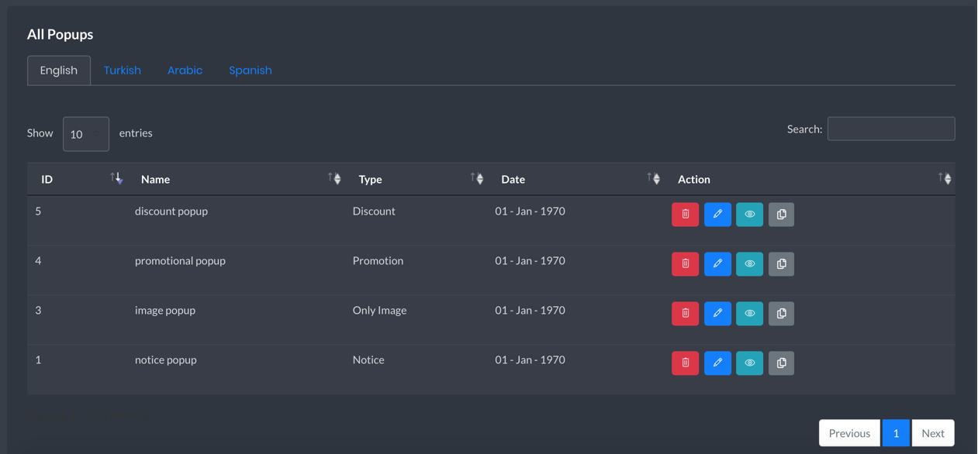
Task: Switch to the Spanish language tab
Action: tap(251, 71)
